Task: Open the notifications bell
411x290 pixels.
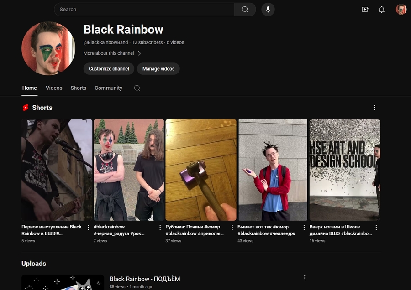Action: coord(382,10)
